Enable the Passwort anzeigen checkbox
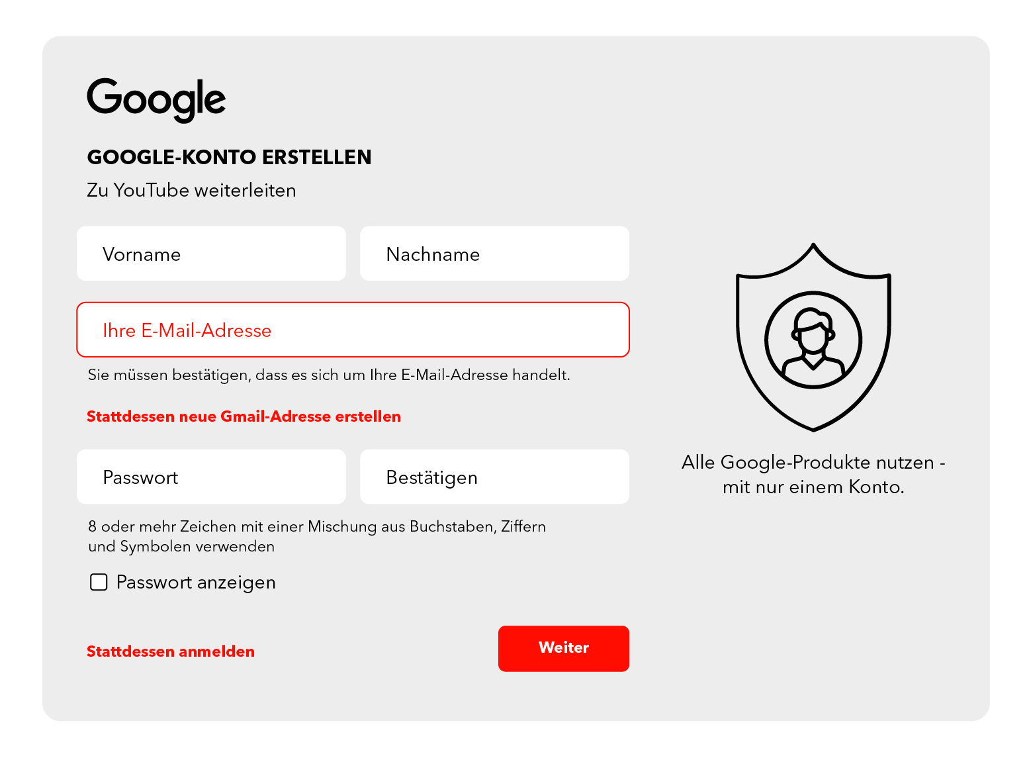Viewport: 1029px width, 760px height. pos(99,582)
